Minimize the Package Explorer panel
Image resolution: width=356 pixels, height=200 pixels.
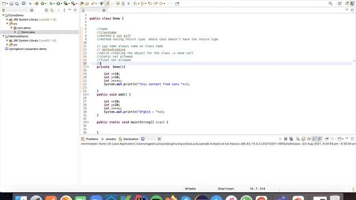click(70, 10)
